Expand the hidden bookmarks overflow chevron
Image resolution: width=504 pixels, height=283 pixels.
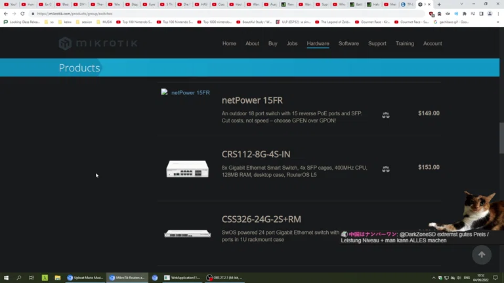[x=497, y=22]
